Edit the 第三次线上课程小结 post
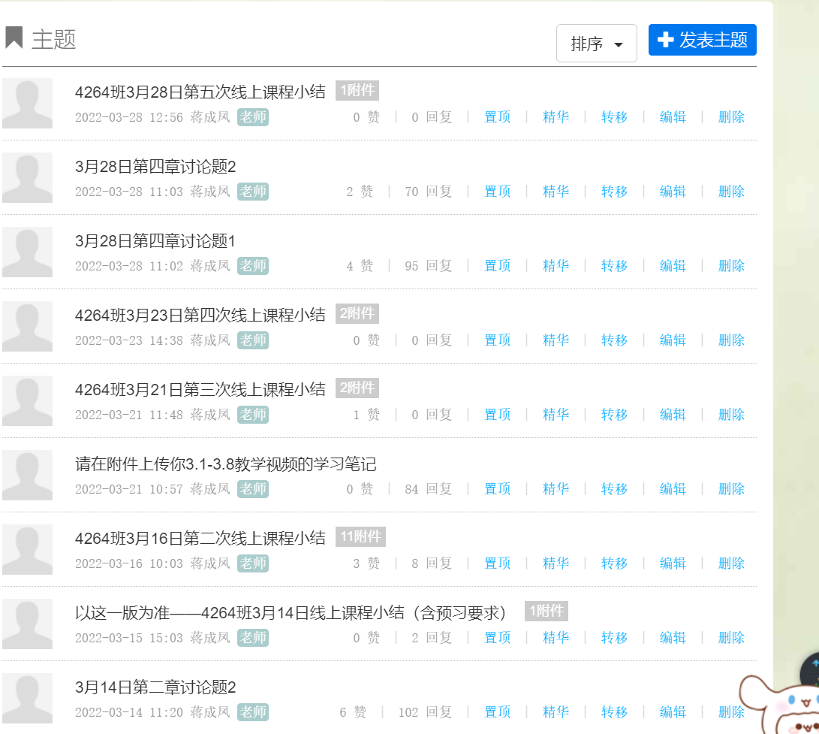This screenshot has height=734, width=819. 673,415
